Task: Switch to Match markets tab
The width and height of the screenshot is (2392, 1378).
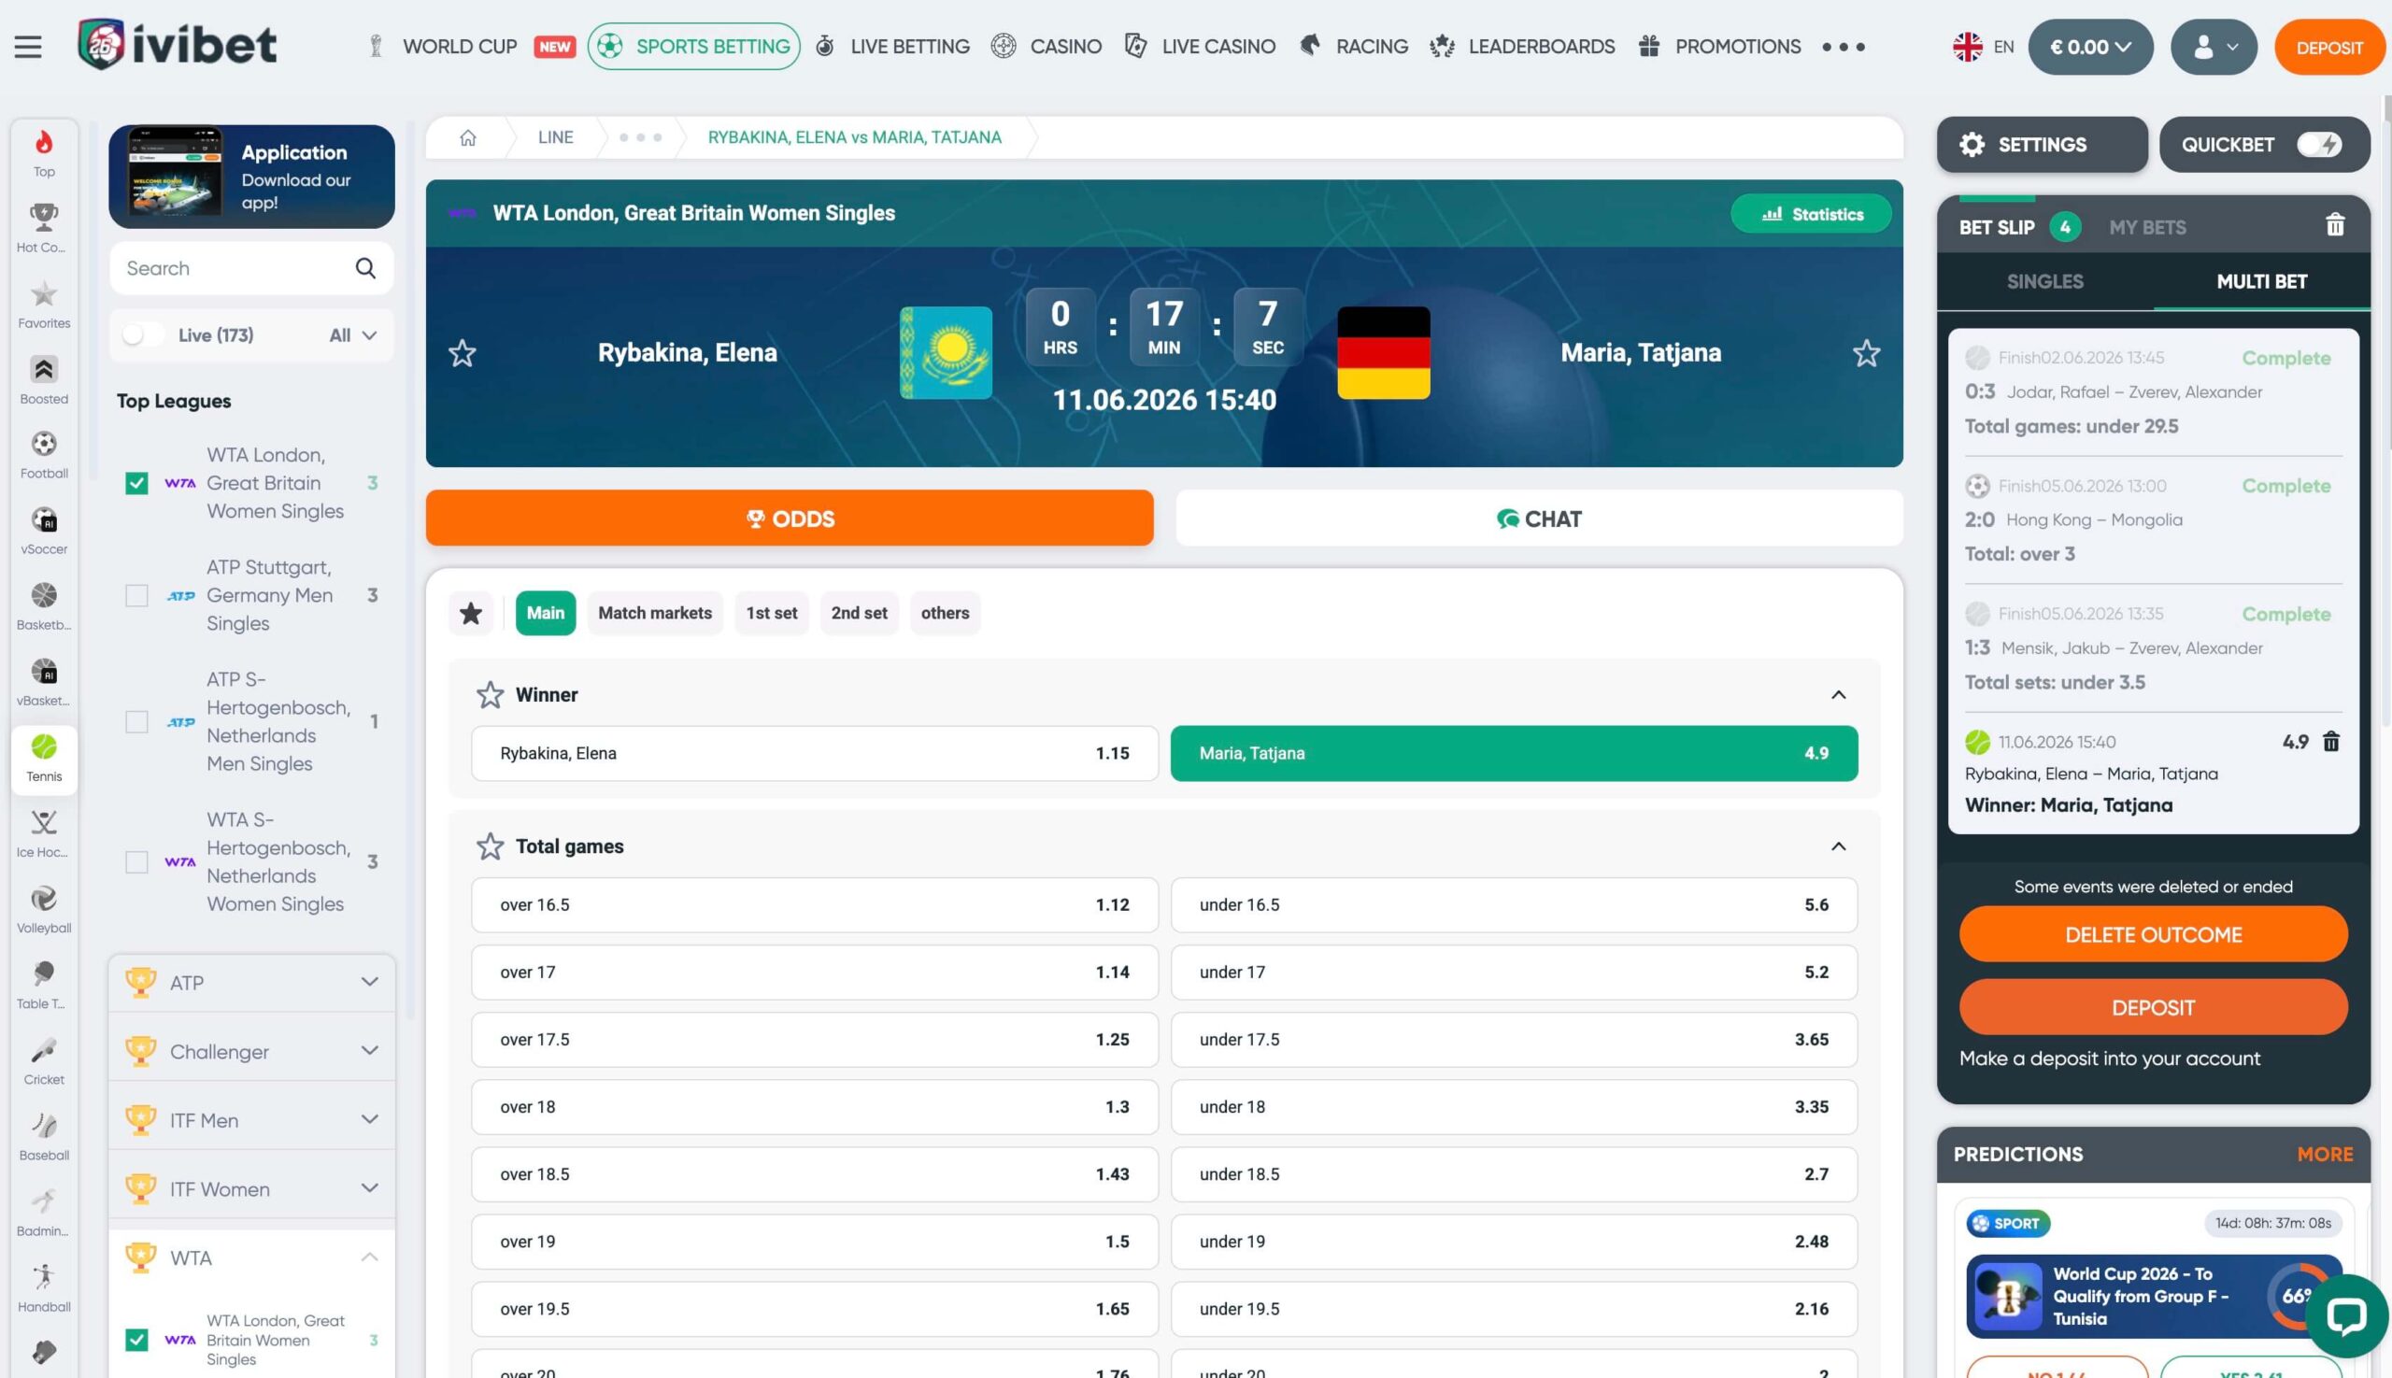Action: [655, 613]
